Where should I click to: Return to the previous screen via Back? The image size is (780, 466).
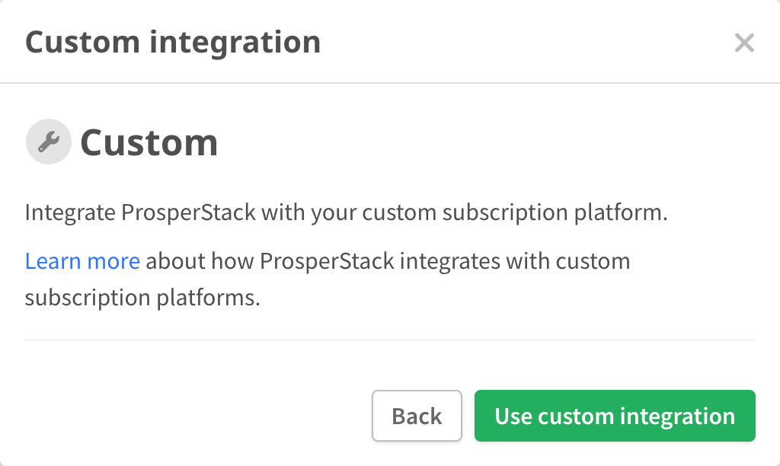pos(417,416)
